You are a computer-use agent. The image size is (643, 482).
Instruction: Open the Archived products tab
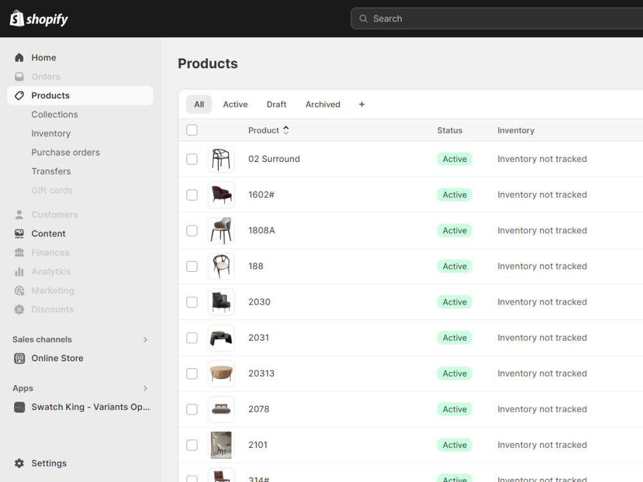click(322, 104)
